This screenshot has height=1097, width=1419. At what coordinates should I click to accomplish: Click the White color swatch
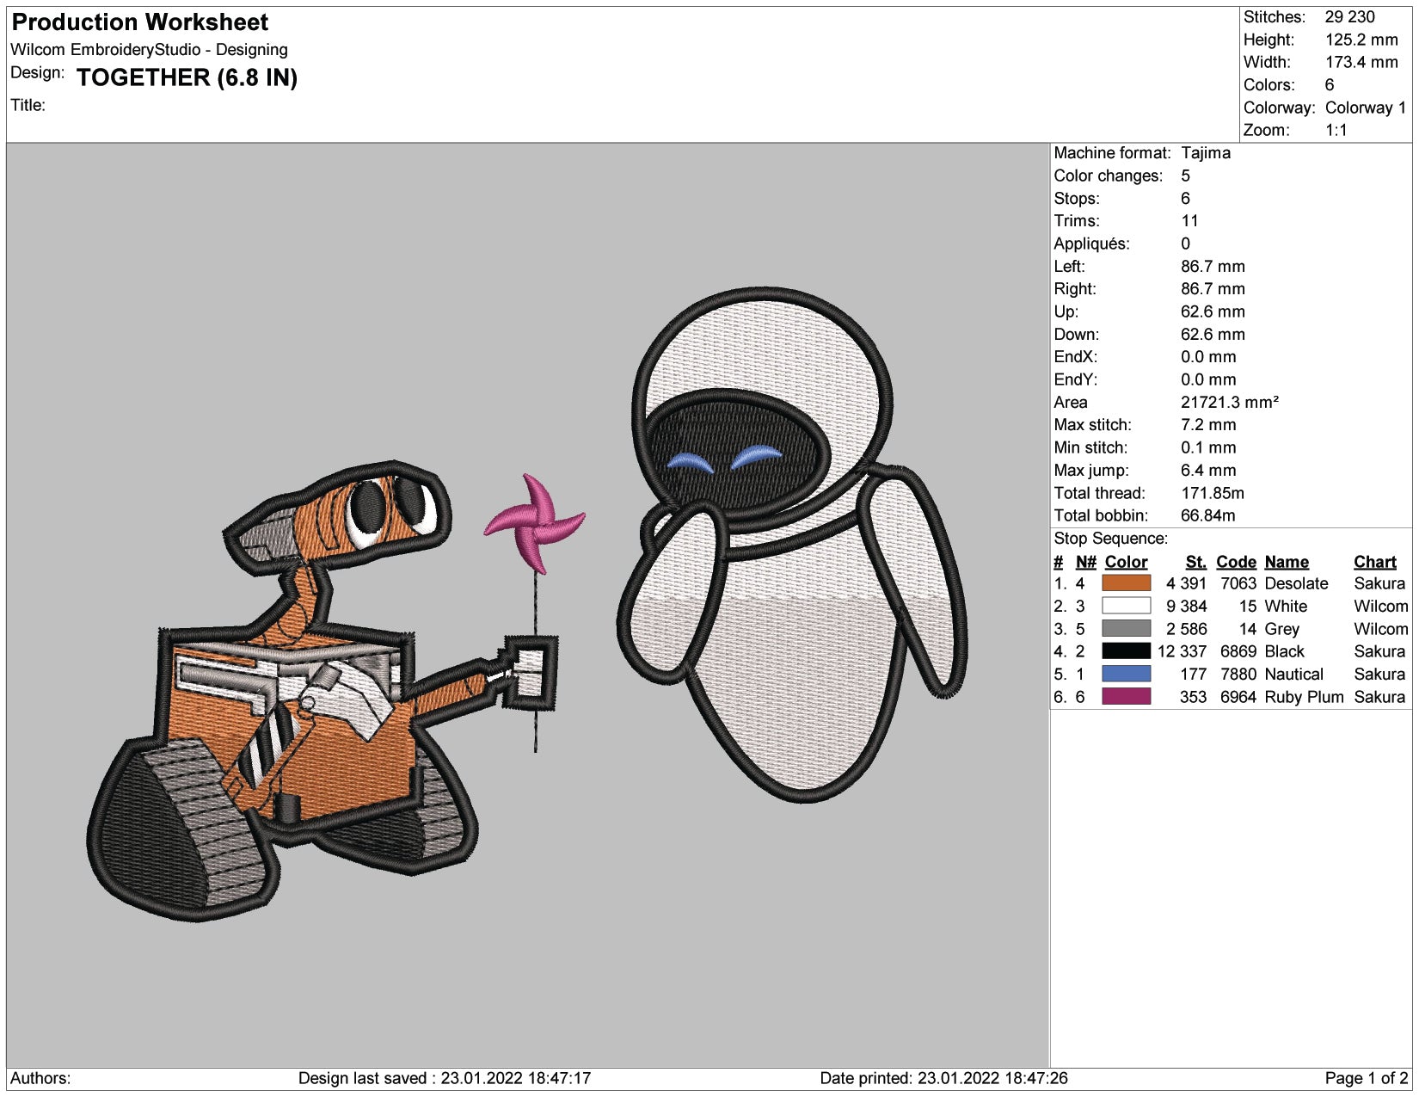tap(1126, 606)
